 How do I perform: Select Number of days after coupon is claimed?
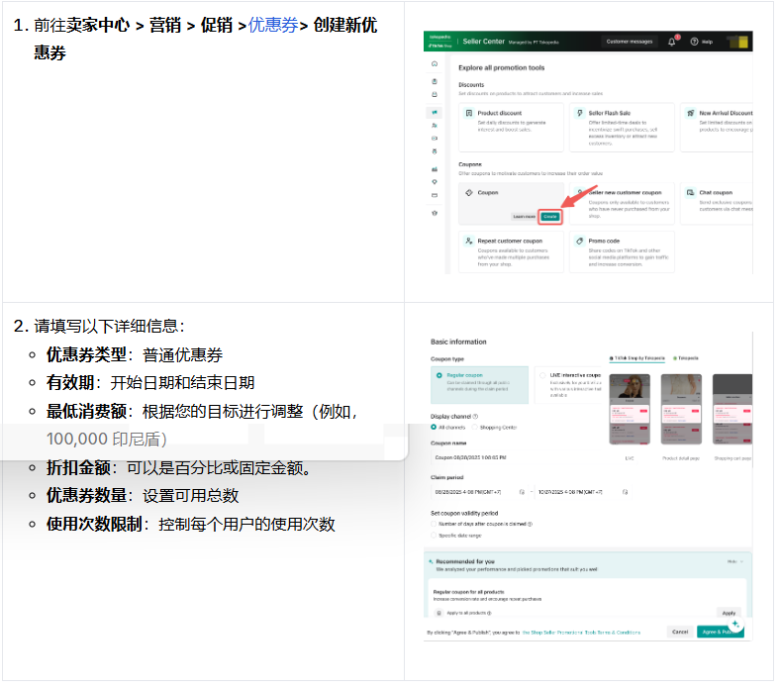click(434, 524)
